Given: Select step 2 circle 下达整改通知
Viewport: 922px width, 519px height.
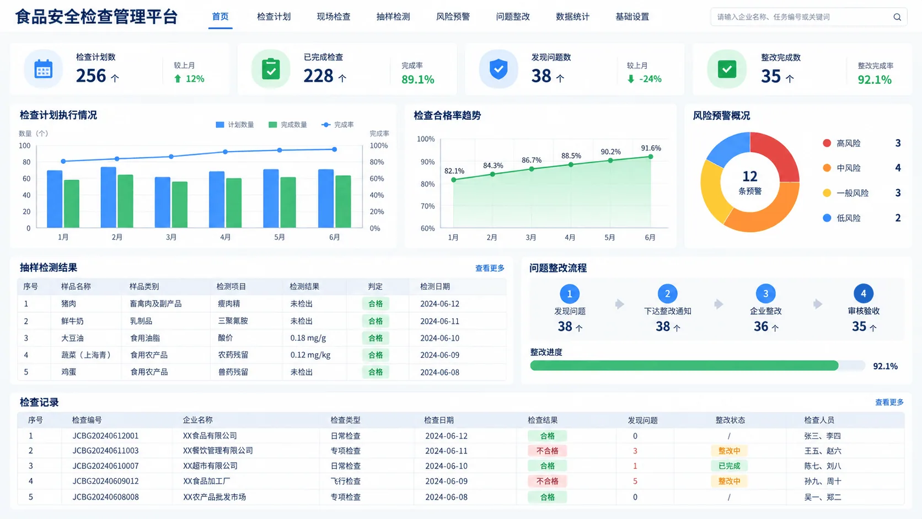Looking at the screenshot, I should coord(667,294).
